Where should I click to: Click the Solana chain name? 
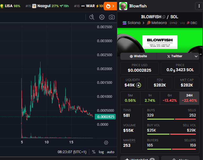[134, 23]
